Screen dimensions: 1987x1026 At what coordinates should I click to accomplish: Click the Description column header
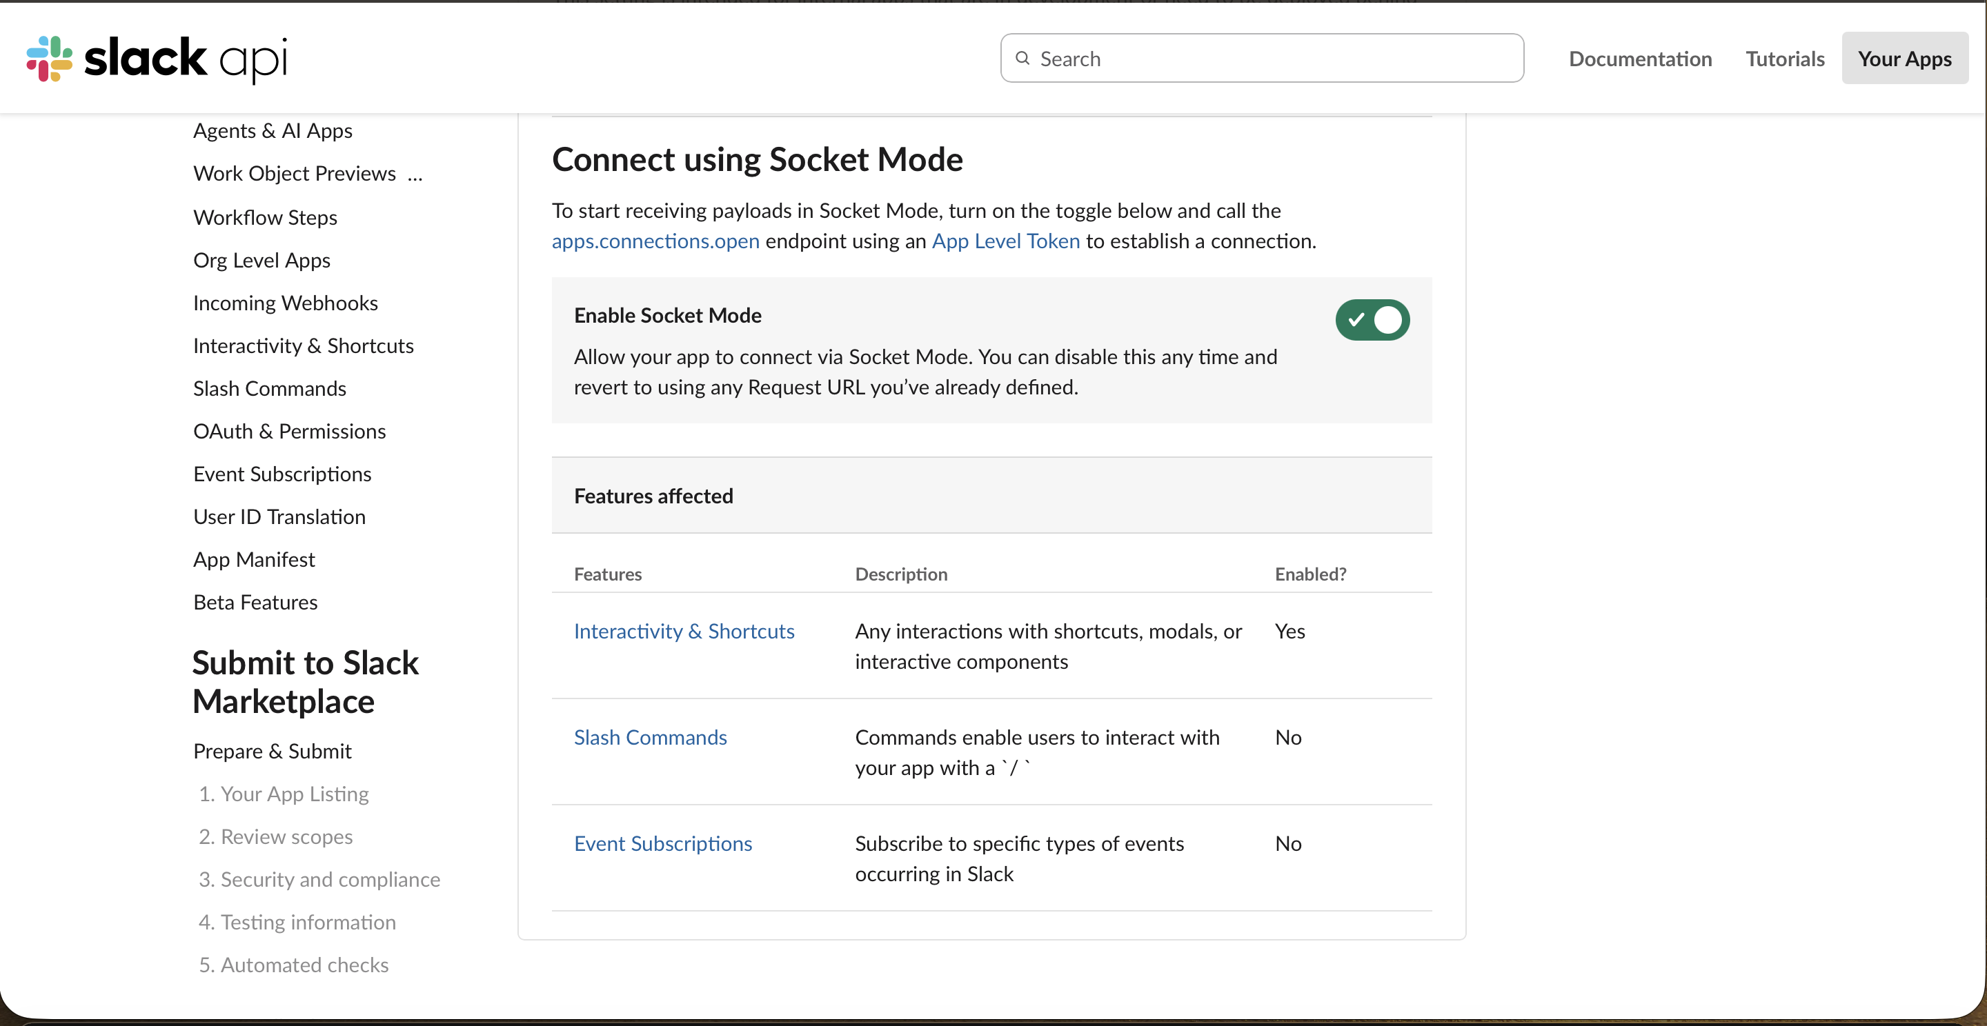pyautogui.click(x=901, y=574)
